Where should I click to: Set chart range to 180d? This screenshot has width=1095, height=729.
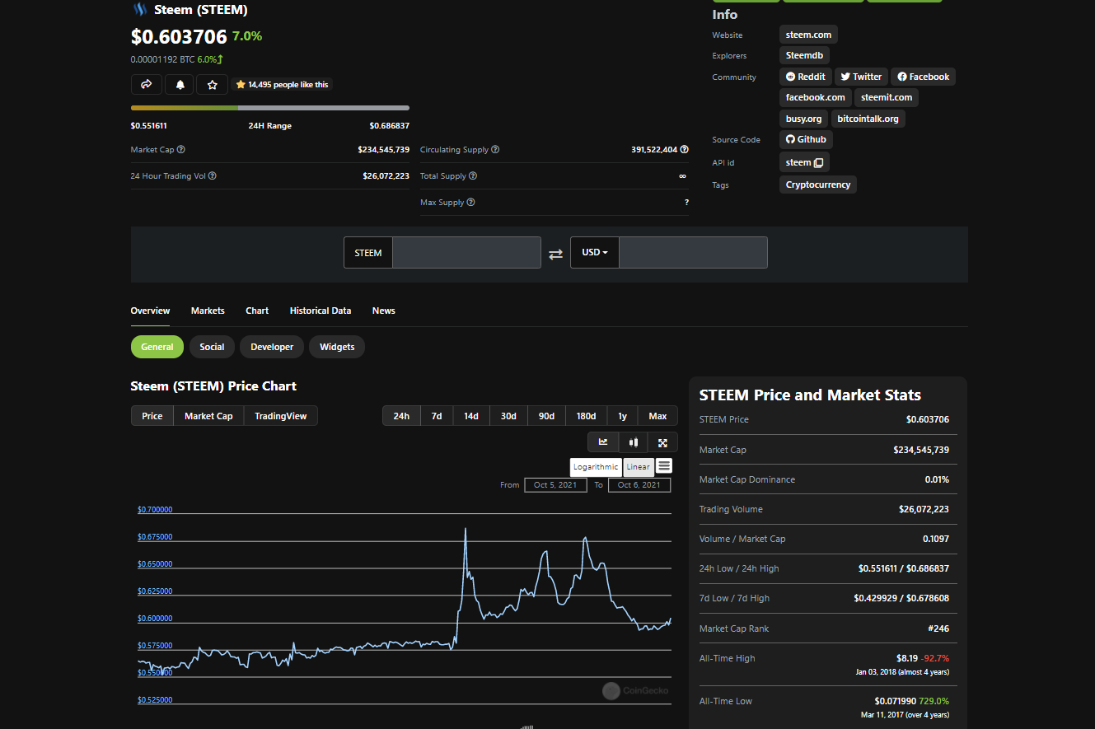587,416
